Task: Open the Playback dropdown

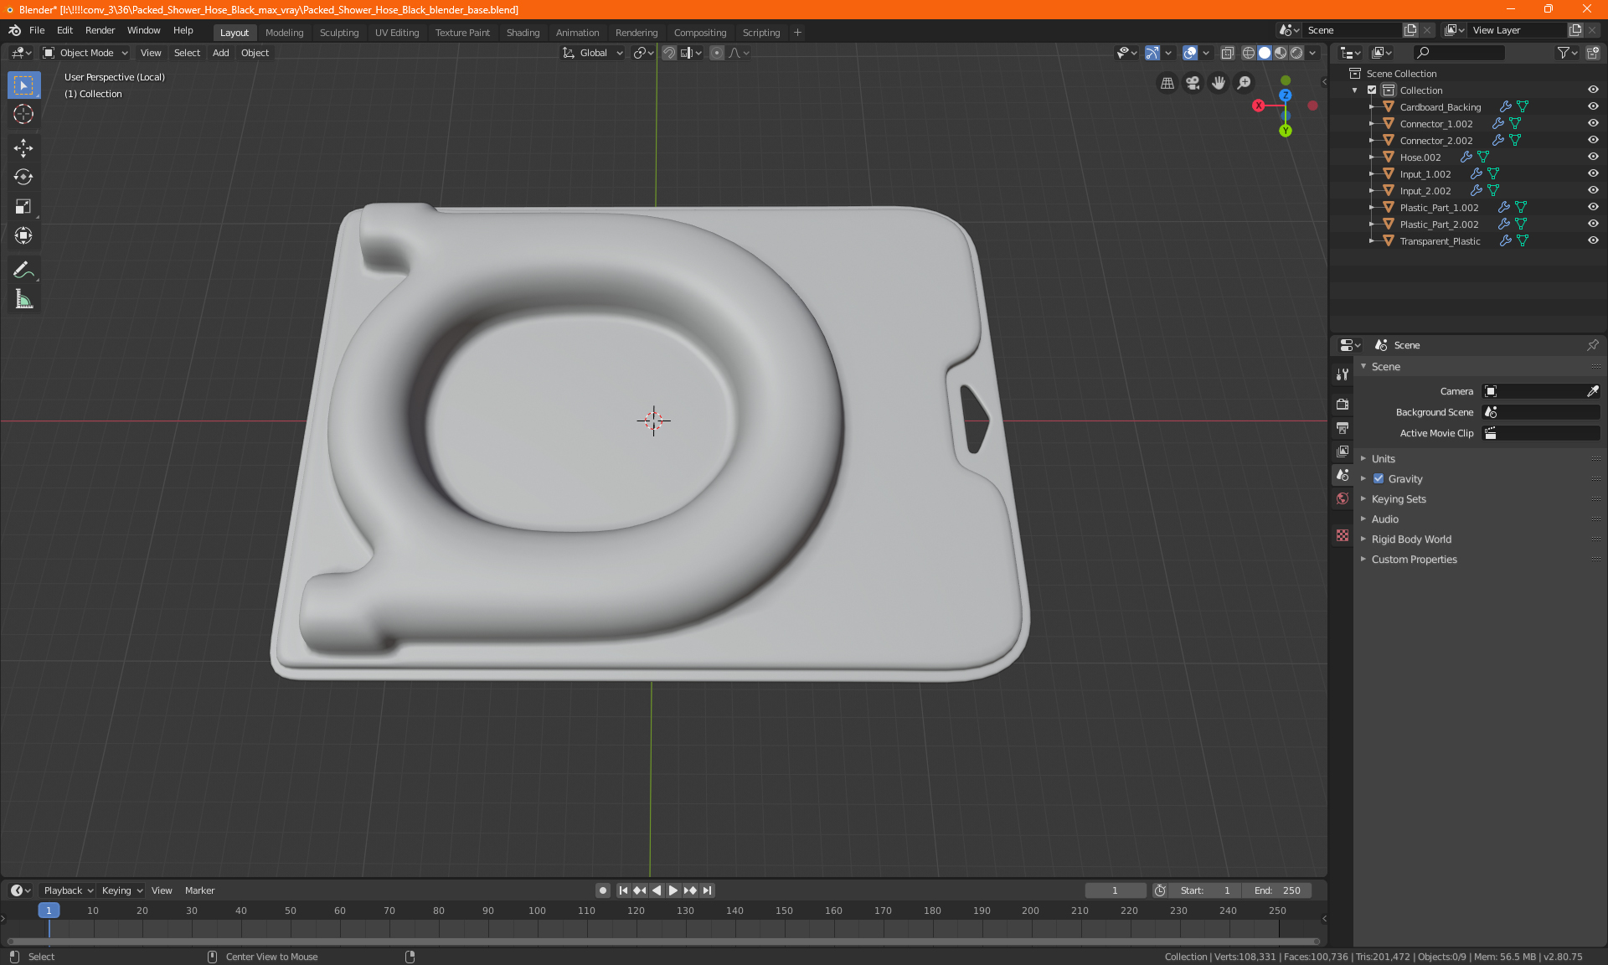Action: (68, 890)
